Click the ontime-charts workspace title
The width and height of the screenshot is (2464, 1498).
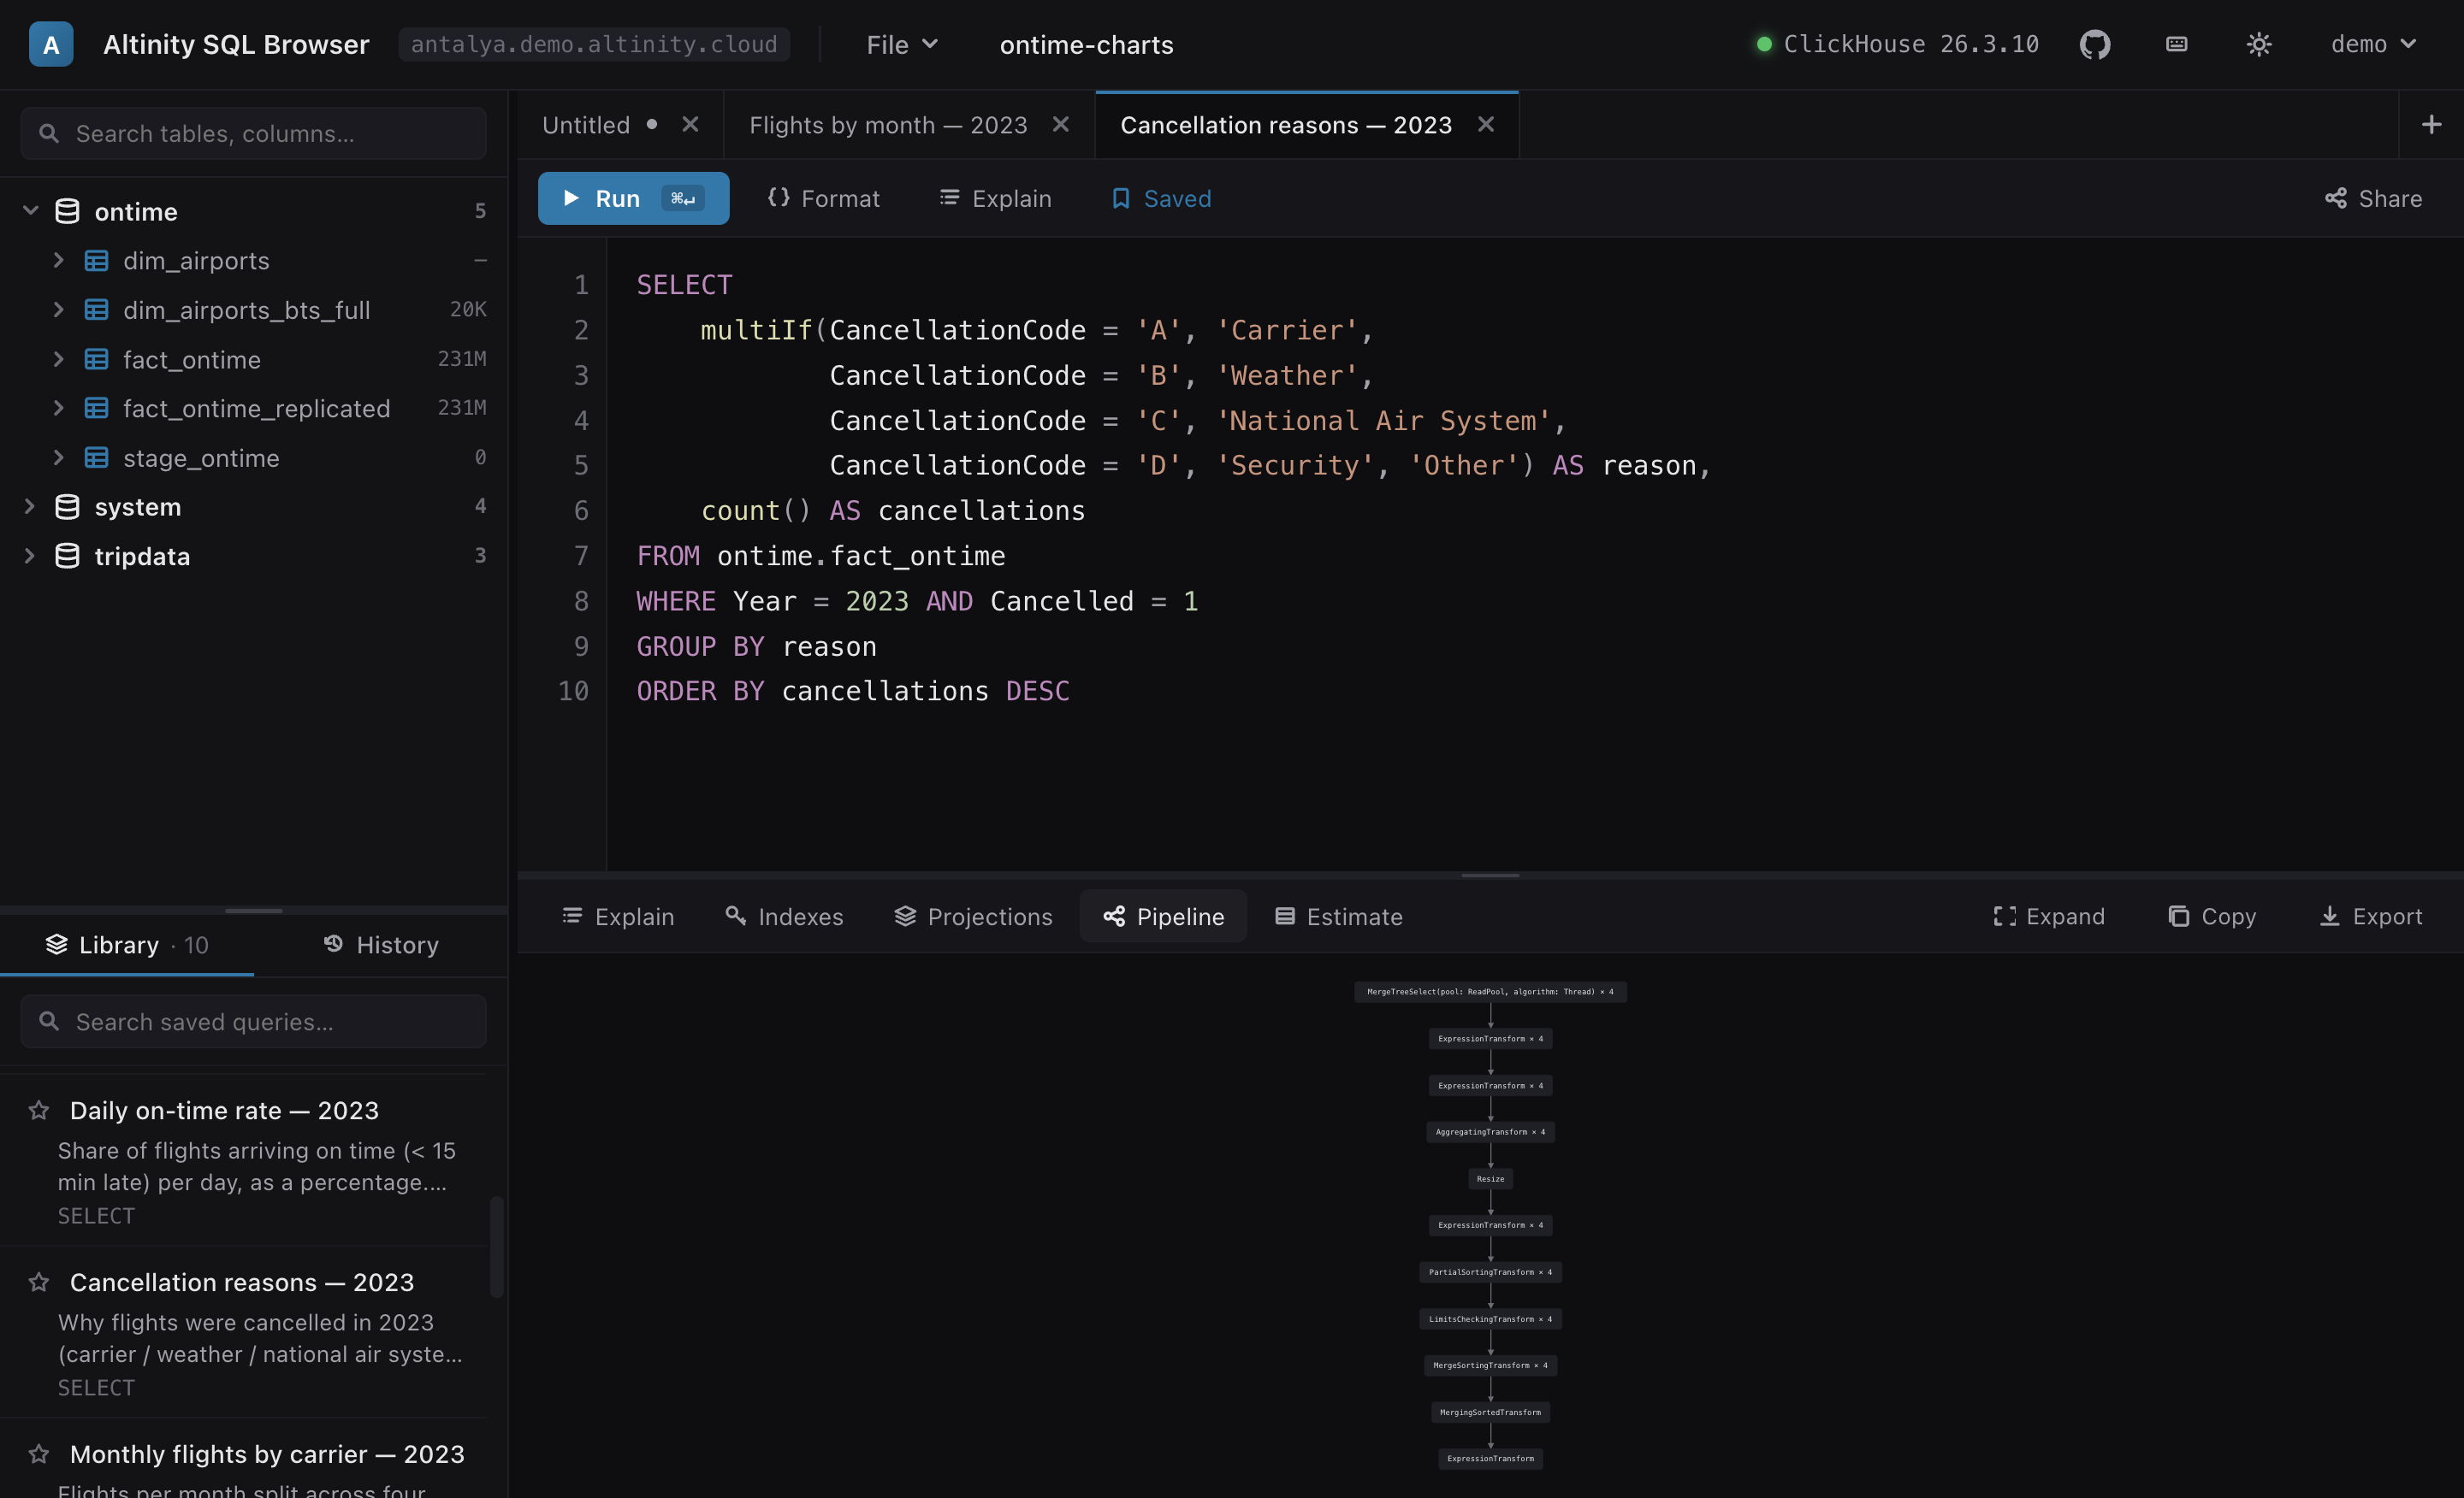pyautogui.click(x=1086, y=44)
